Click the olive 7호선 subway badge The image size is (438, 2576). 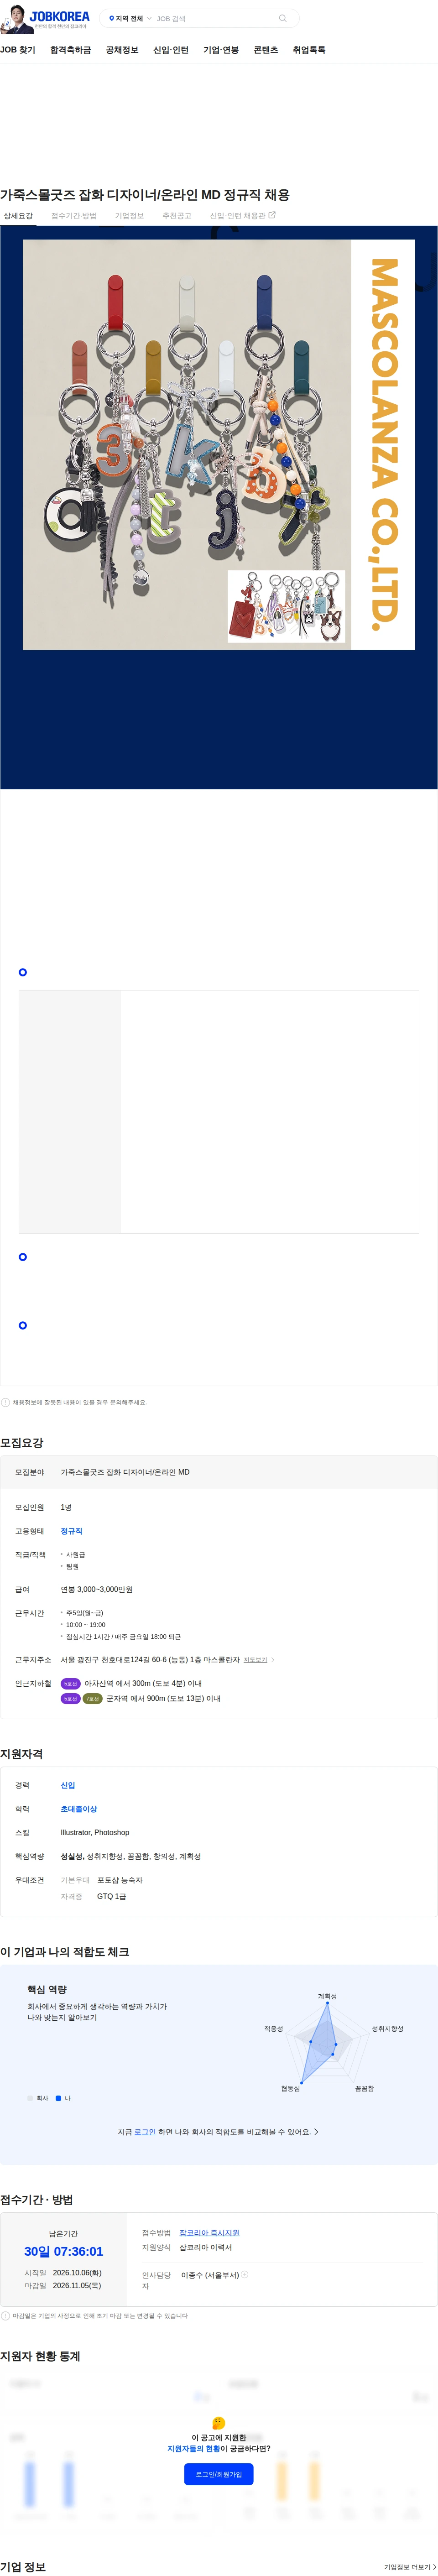(x=92, y=1699)
